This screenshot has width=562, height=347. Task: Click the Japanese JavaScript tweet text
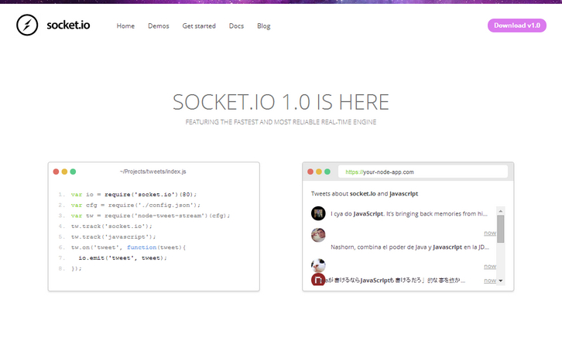point(394,281)
